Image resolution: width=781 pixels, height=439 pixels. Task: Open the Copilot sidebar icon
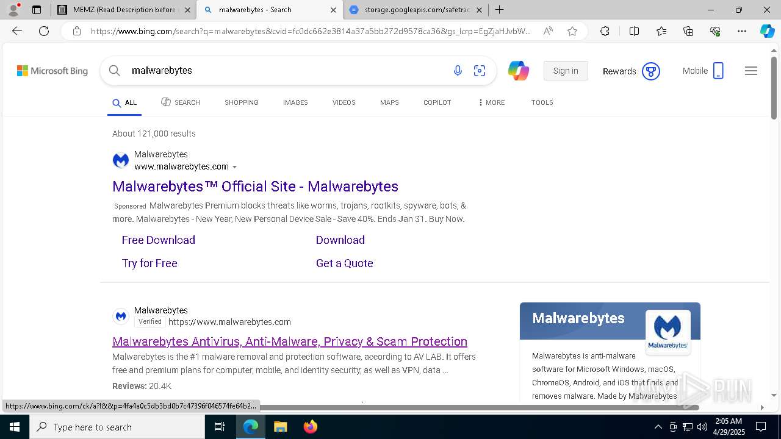[767, 31]
